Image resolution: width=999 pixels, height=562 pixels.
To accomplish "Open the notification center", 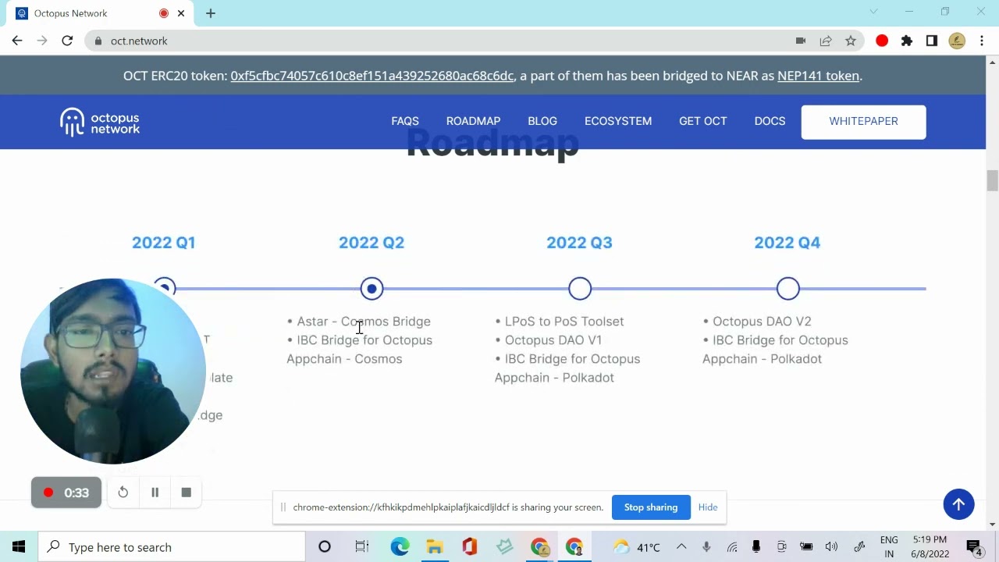I will (x=974, y=547).
